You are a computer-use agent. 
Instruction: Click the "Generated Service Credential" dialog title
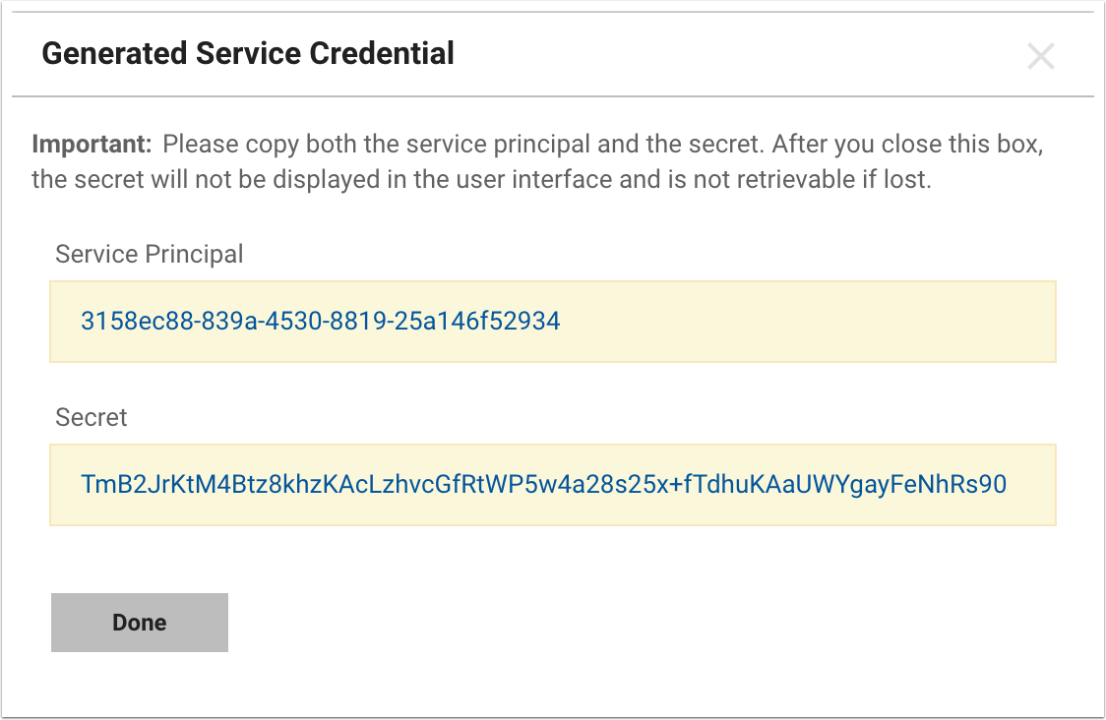click(248, 53)
